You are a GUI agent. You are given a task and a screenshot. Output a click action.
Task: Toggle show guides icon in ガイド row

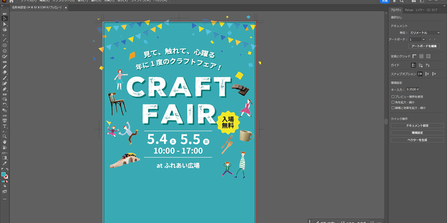[414, 65]
